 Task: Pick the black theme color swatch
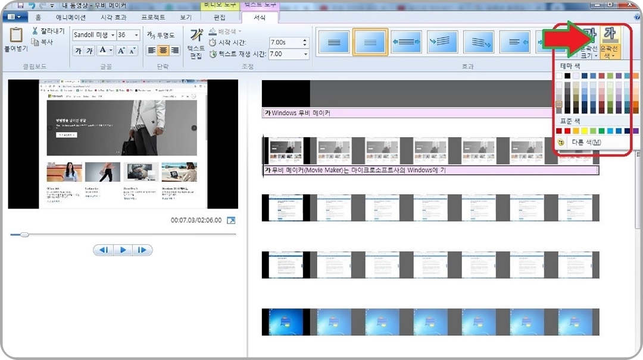[x=567, y=75]
